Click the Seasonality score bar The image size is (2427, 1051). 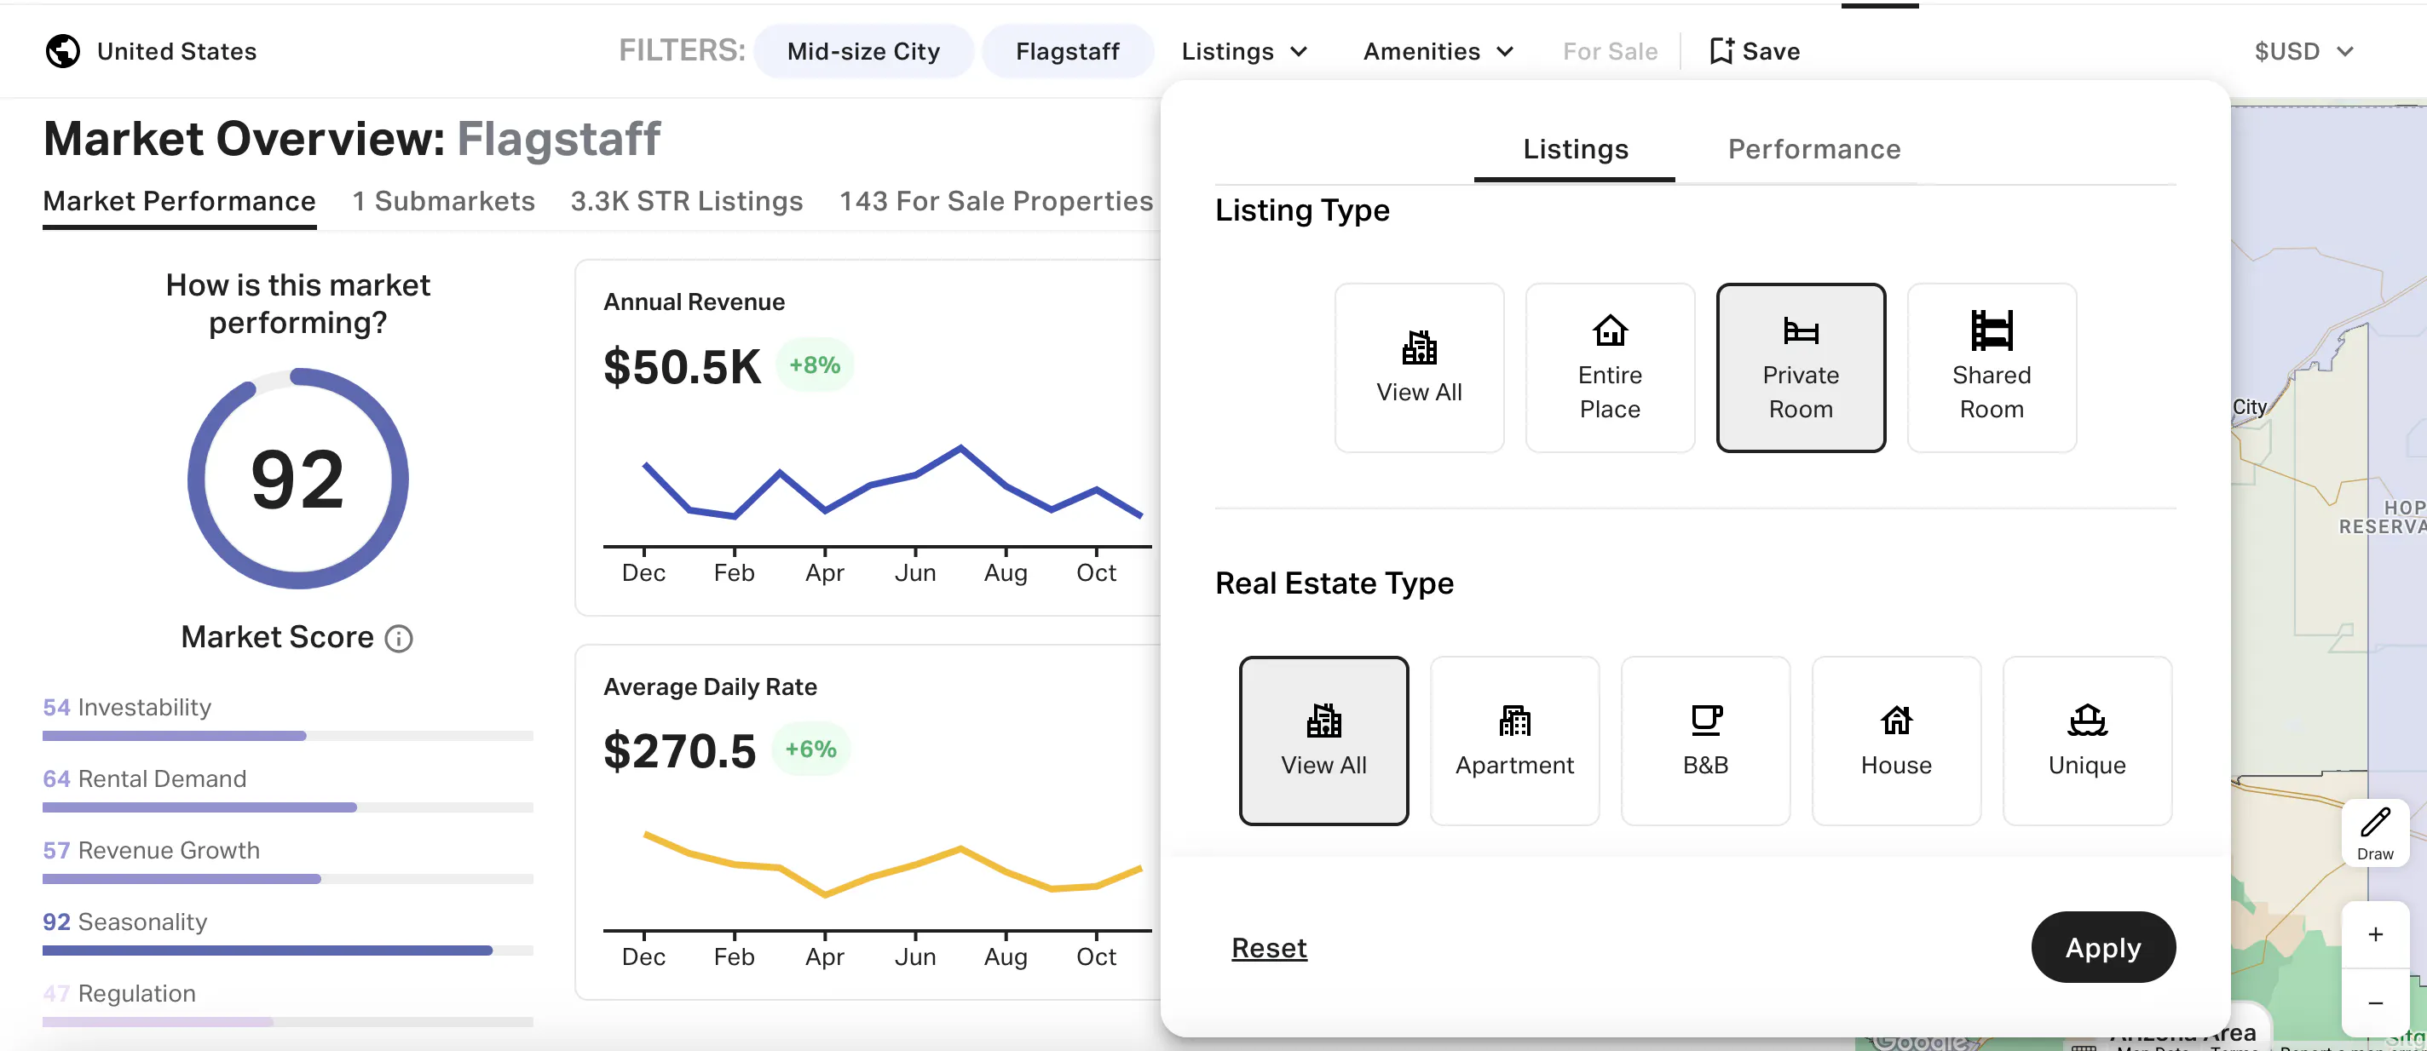tap(287, 950)
